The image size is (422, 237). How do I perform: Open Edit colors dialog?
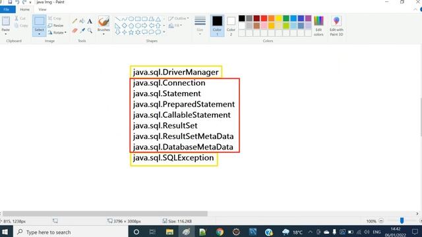pyautogui.click(x=318, y=26)
